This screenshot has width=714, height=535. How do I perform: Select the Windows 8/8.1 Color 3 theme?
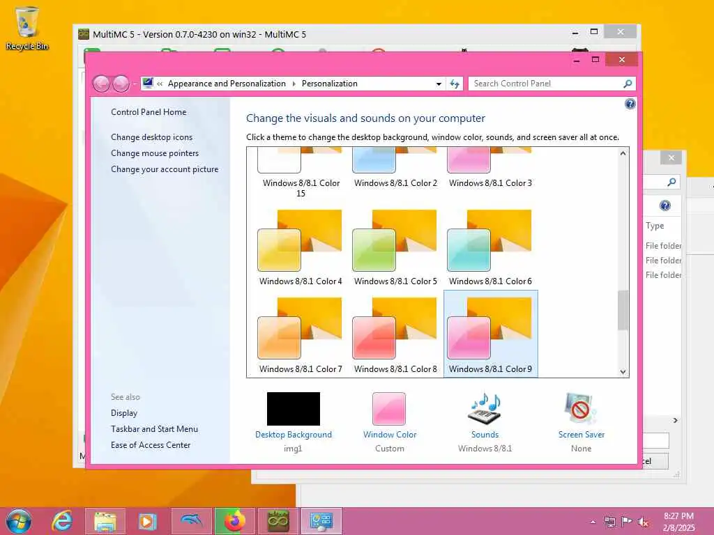point(490,169)
